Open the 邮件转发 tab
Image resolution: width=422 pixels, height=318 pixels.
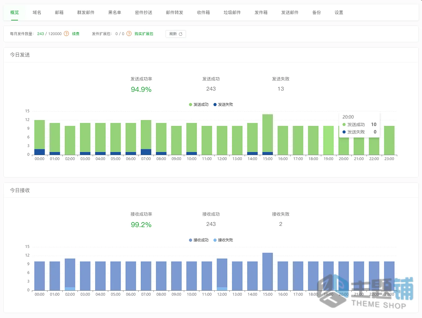click(x=175, y=12)
